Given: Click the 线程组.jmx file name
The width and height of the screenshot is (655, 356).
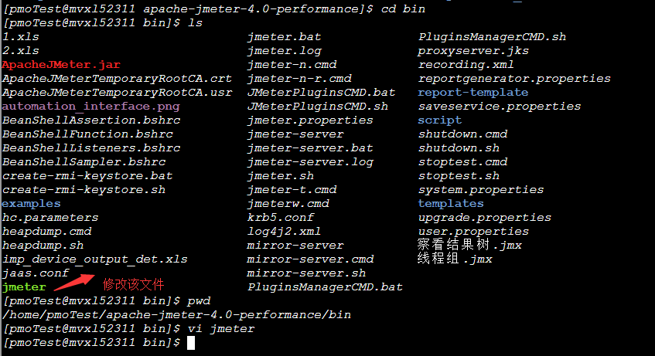Looking at the screenshot, I should tap(455, 259).
